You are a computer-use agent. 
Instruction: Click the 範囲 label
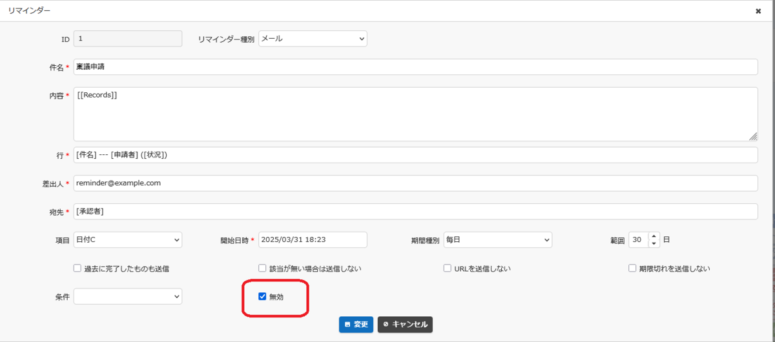pos(617,241)
